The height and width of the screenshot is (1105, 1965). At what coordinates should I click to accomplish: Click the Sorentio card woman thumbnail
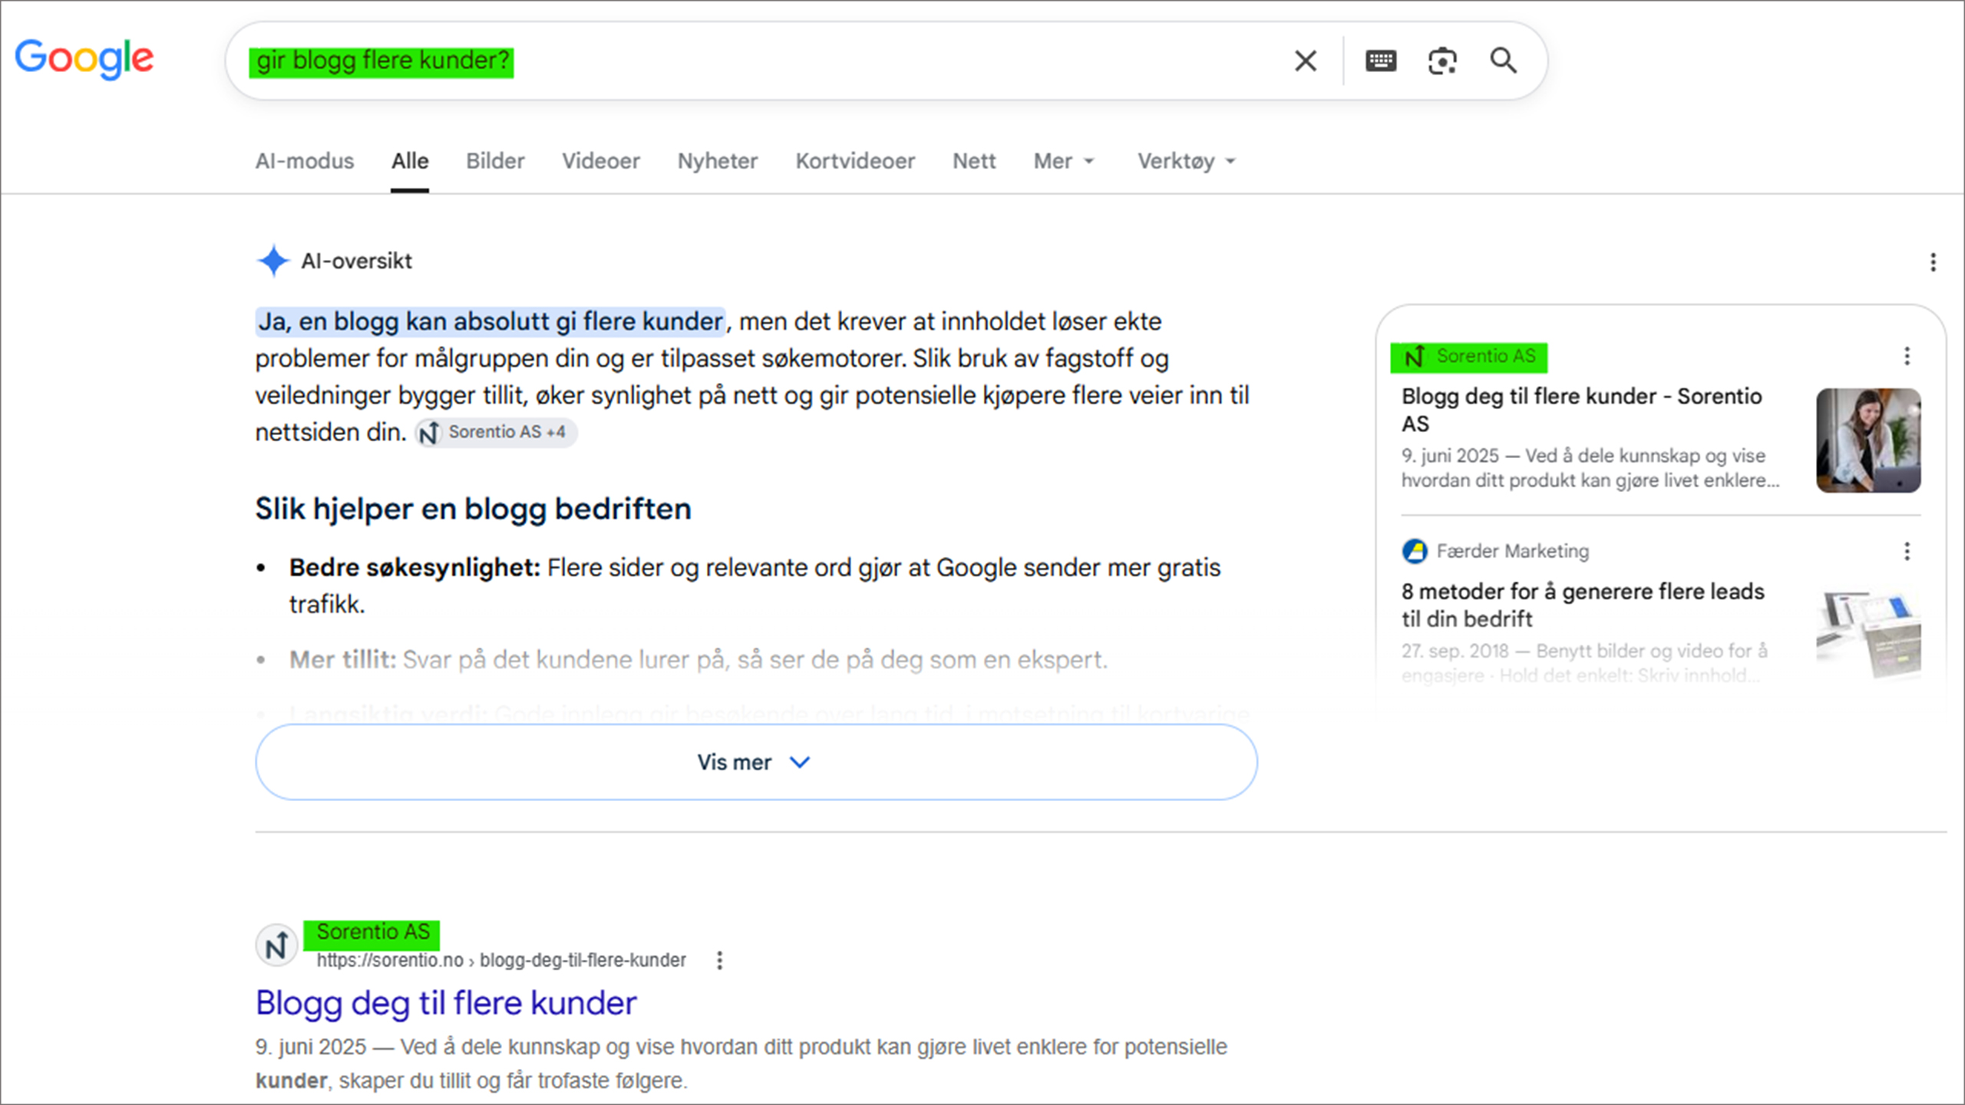click(1868, 440)
